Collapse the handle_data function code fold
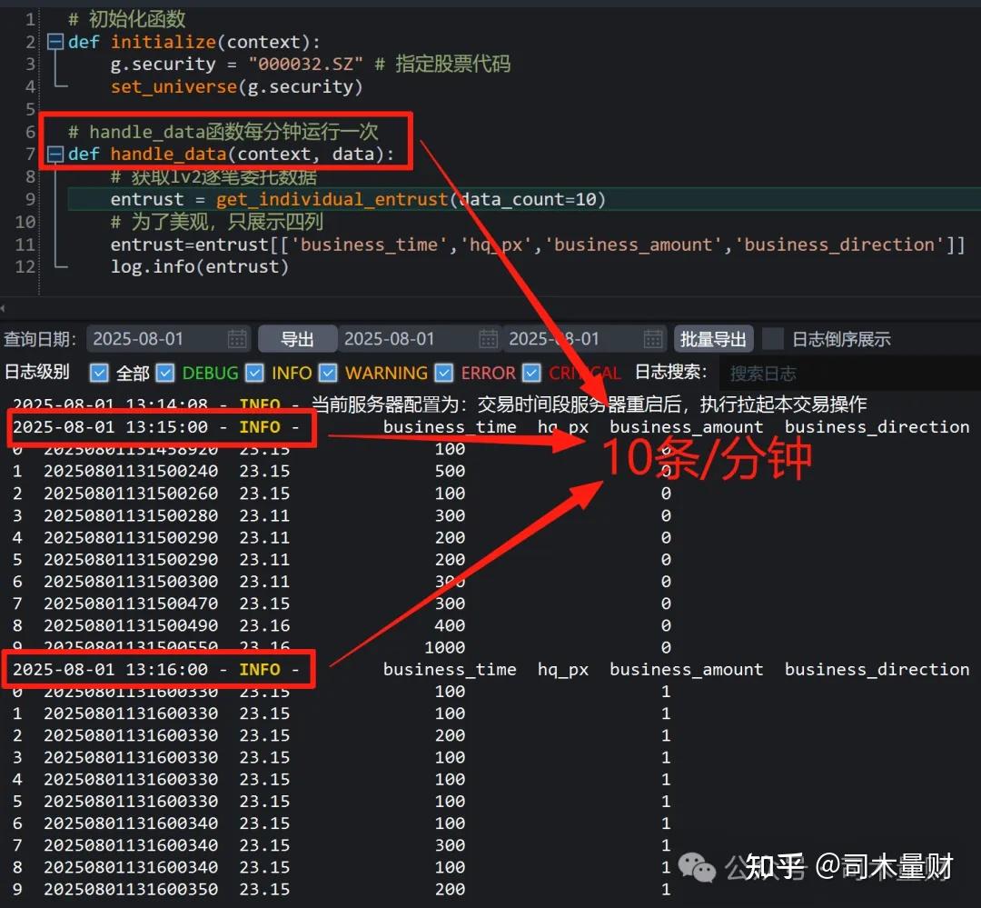This screenshot has height=908, width=981. pyautogui.click(x=56, y=154)
